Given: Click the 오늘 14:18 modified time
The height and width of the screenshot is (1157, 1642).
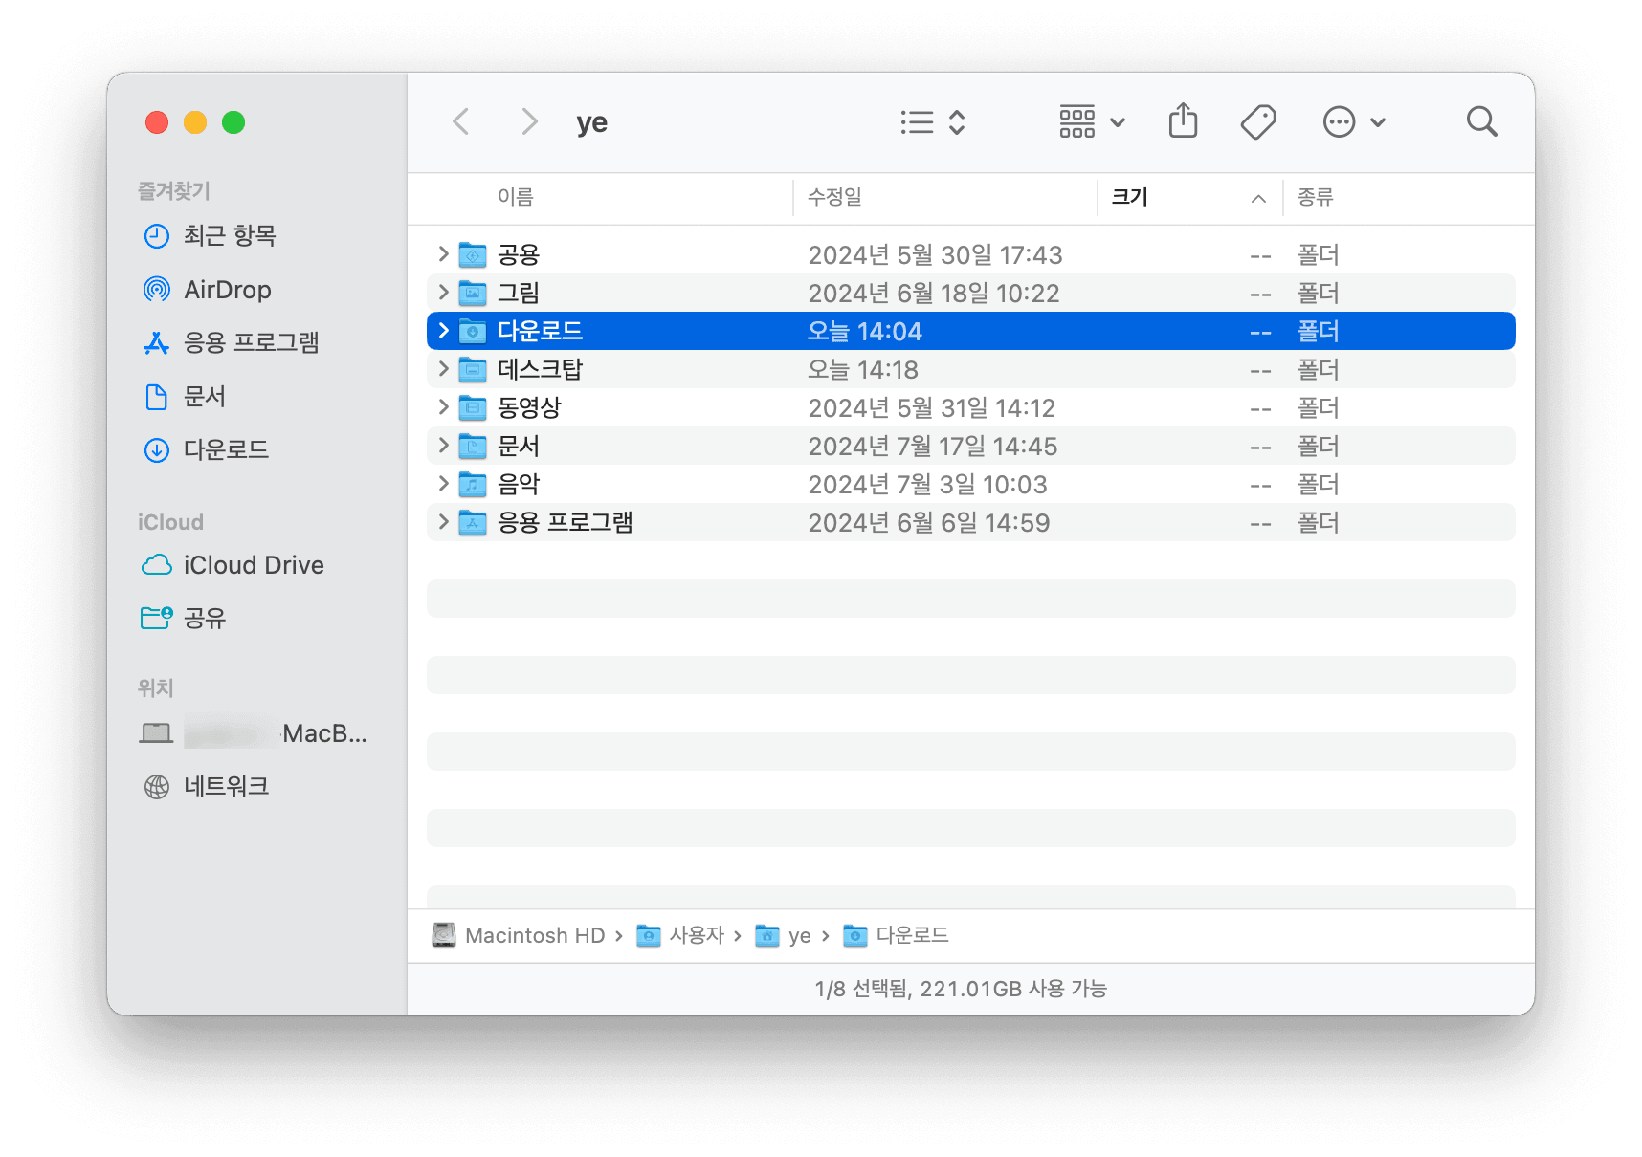Looking at the screenshot, I should [863, 369].
